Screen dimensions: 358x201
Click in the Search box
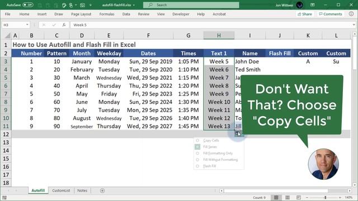tap(191, 5)
